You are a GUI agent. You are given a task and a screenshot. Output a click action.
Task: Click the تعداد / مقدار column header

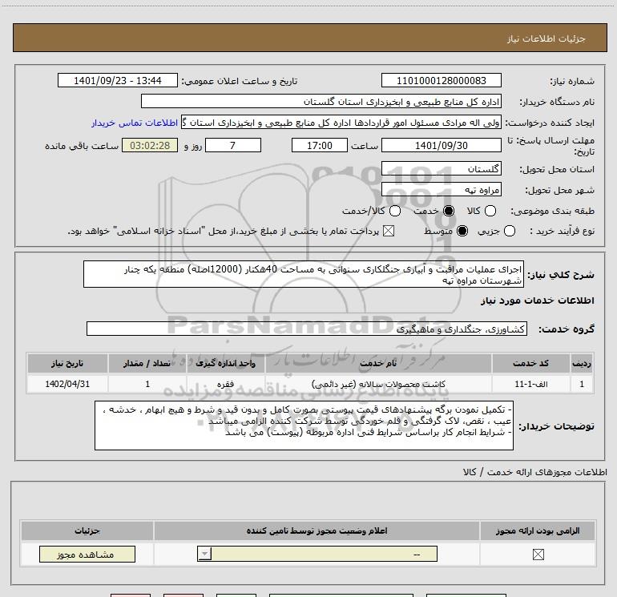click(147, 363)
